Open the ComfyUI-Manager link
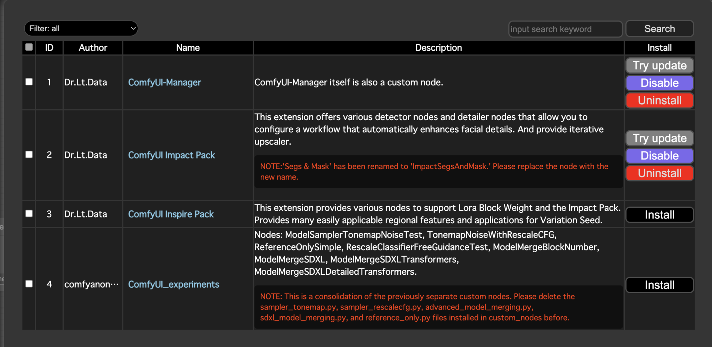The image size is (712, 347). point(164,82)
